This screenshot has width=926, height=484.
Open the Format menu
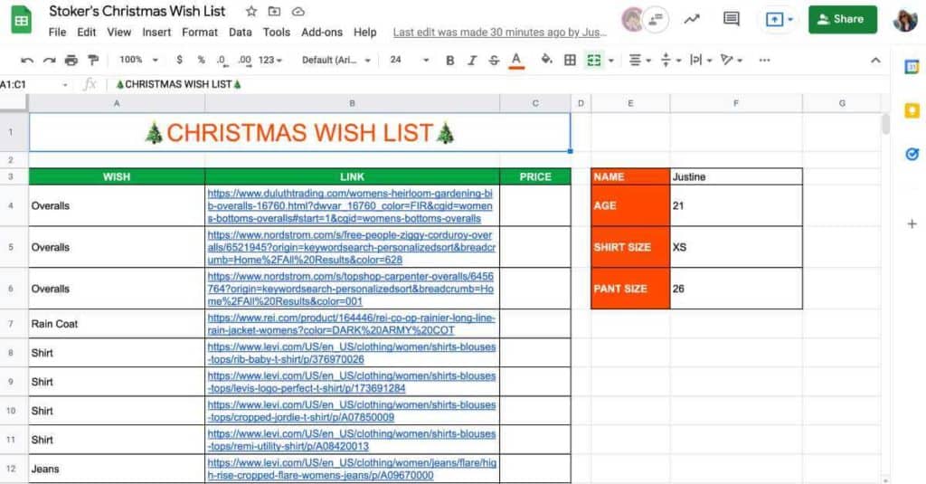point(200,32)
